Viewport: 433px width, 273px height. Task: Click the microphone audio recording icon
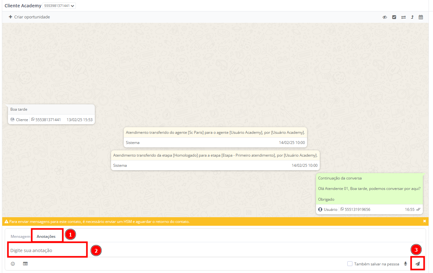tap(405, 264)
